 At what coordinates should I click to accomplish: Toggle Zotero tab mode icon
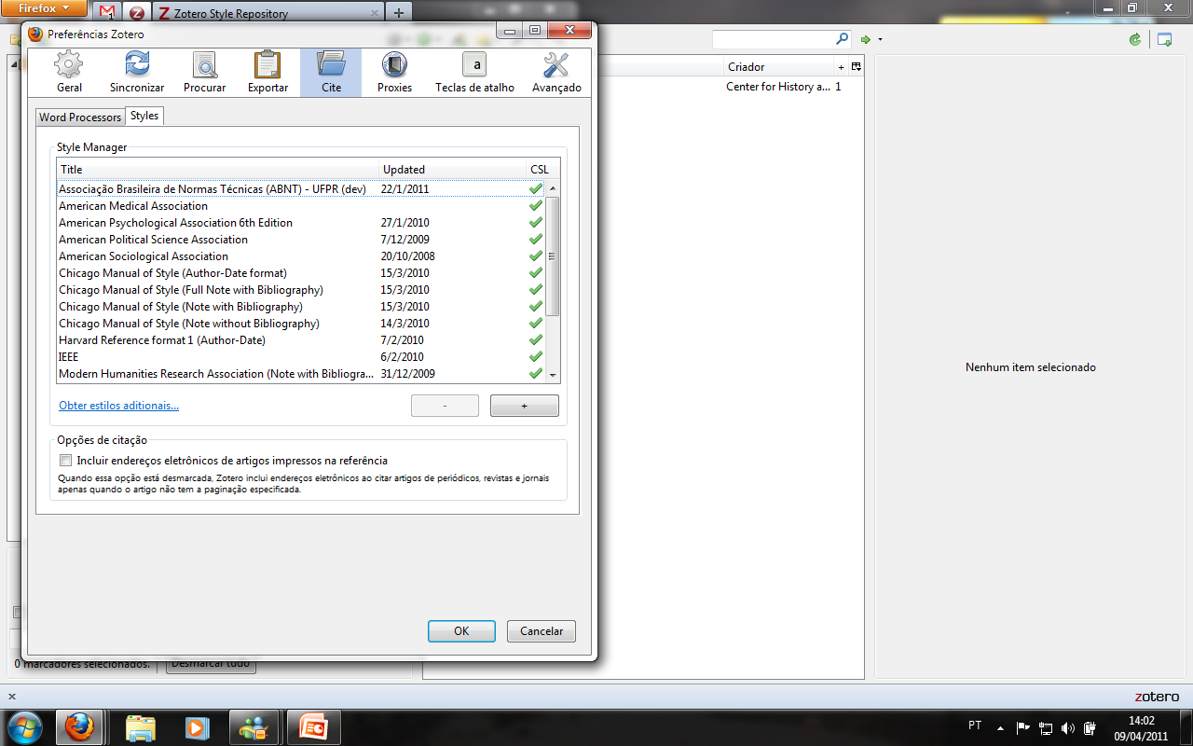coord(1164,39)
